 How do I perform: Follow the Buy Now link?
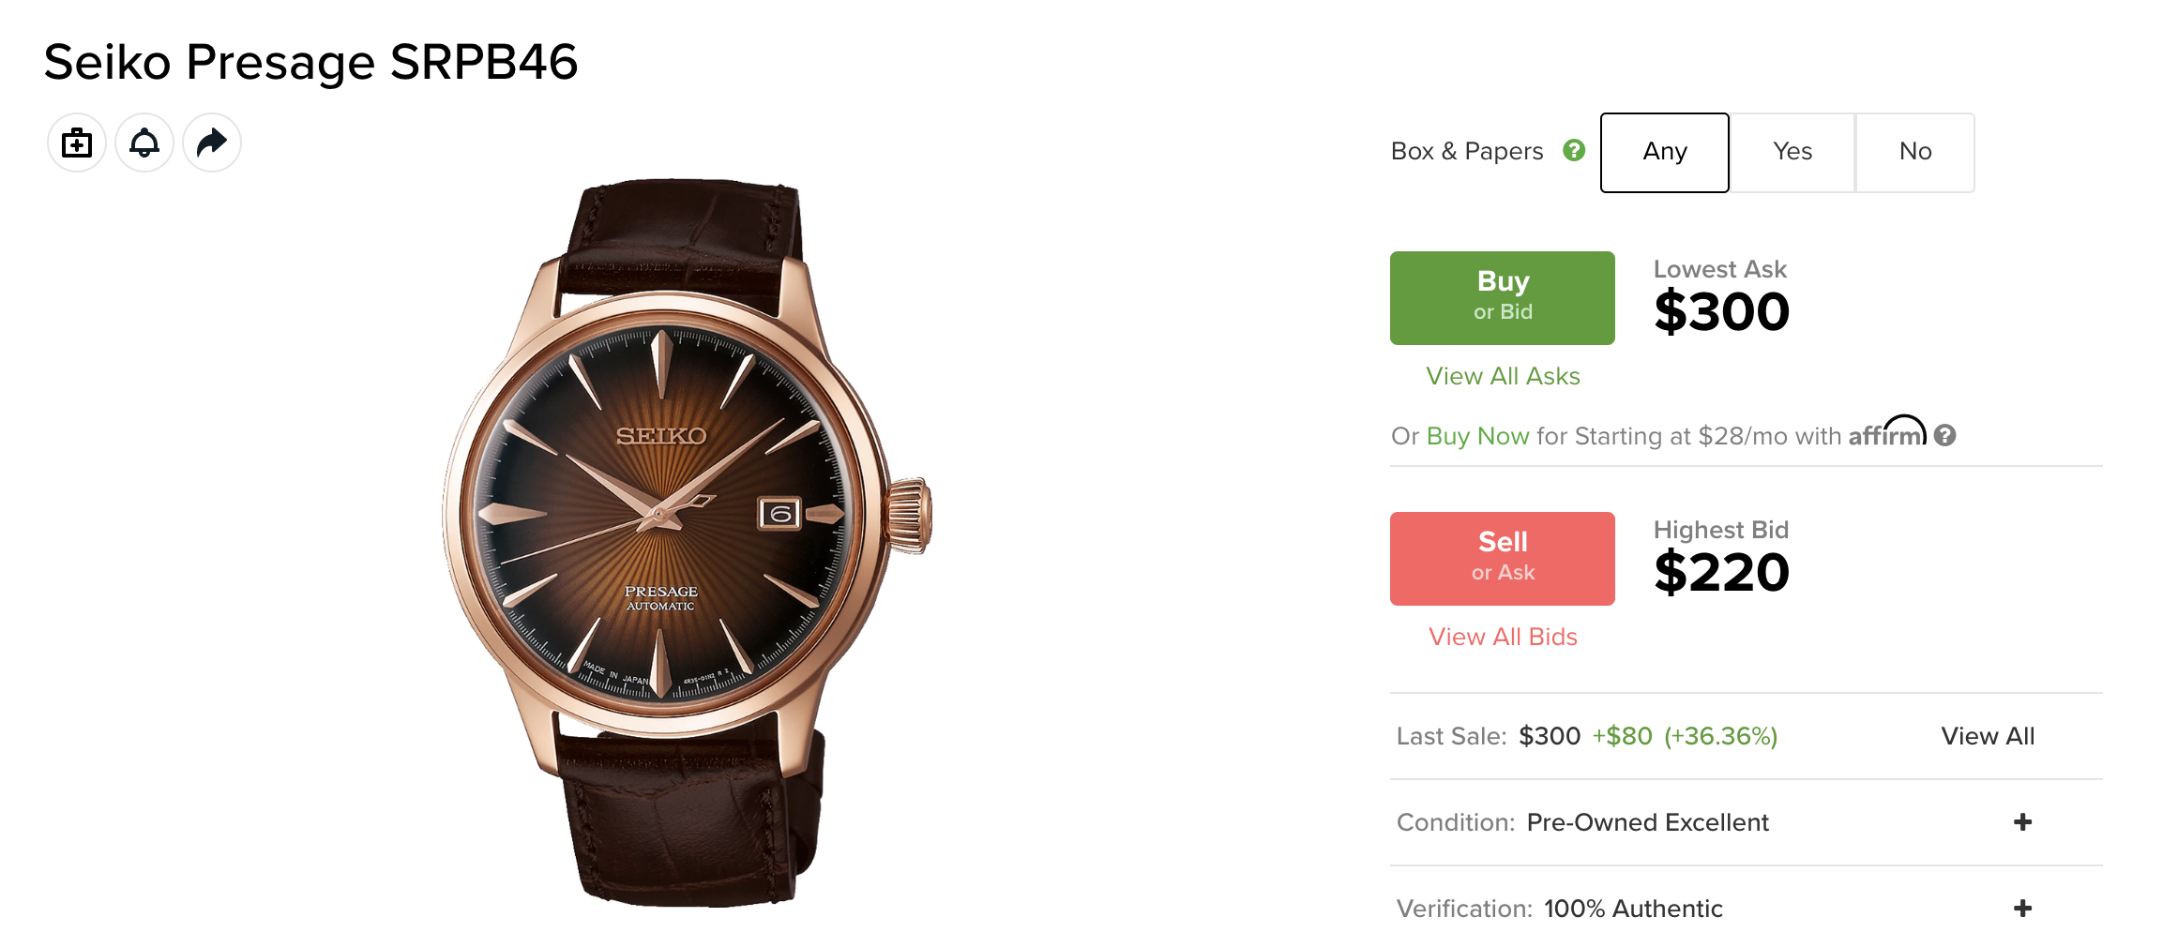pyautogui.click(x=1477, y=436)
